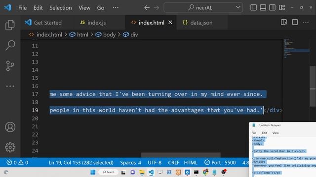Open Source Control view in activity bar

10,66
